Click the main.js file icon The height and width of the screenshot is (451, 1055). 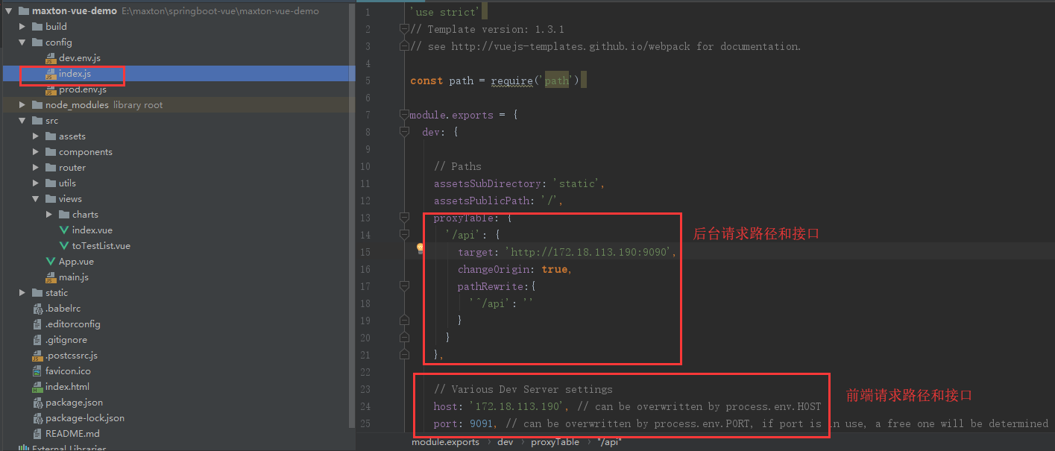(50, 277)
